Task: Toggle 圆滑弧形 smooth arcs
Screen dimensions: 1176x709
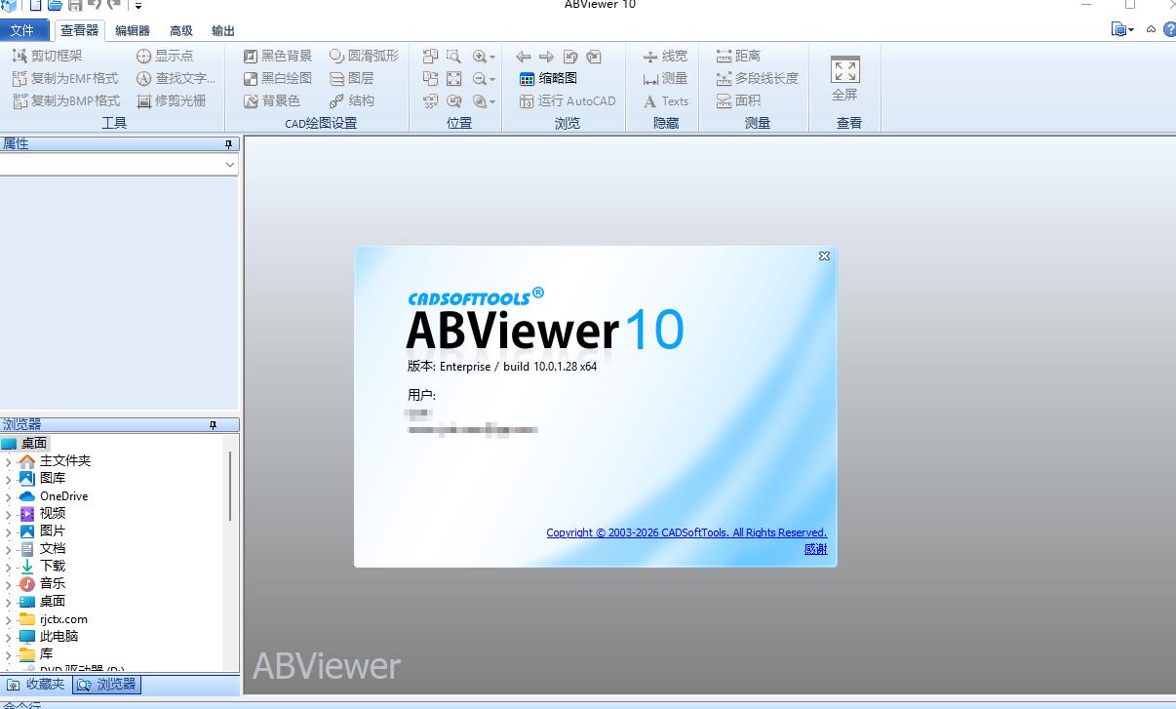Action: click(x=364, y=56)
